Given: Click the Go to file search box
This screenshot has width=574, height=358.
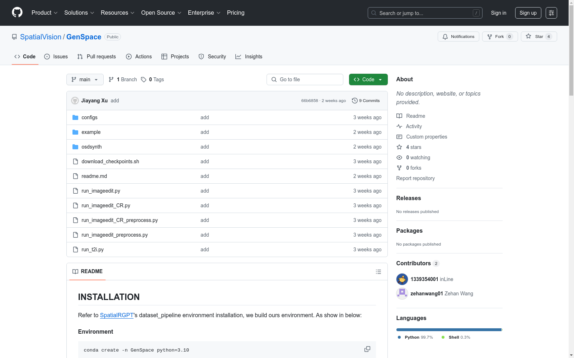Looking at the screenshot, I should point(305,79).
